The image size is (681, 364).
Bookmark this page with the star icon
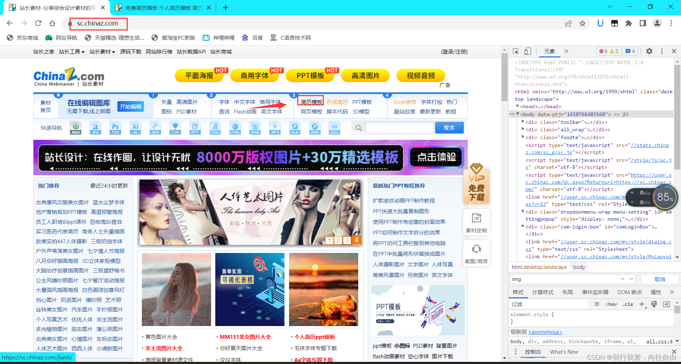click(582, 23)
